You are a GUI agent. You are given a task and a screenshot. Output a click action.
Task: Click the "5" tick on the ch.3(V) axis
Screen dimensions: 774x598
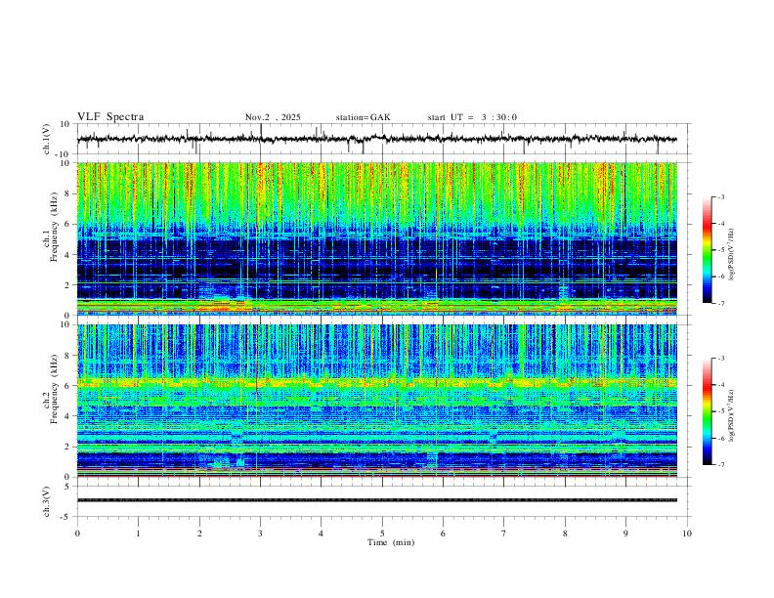click(67, 487)
